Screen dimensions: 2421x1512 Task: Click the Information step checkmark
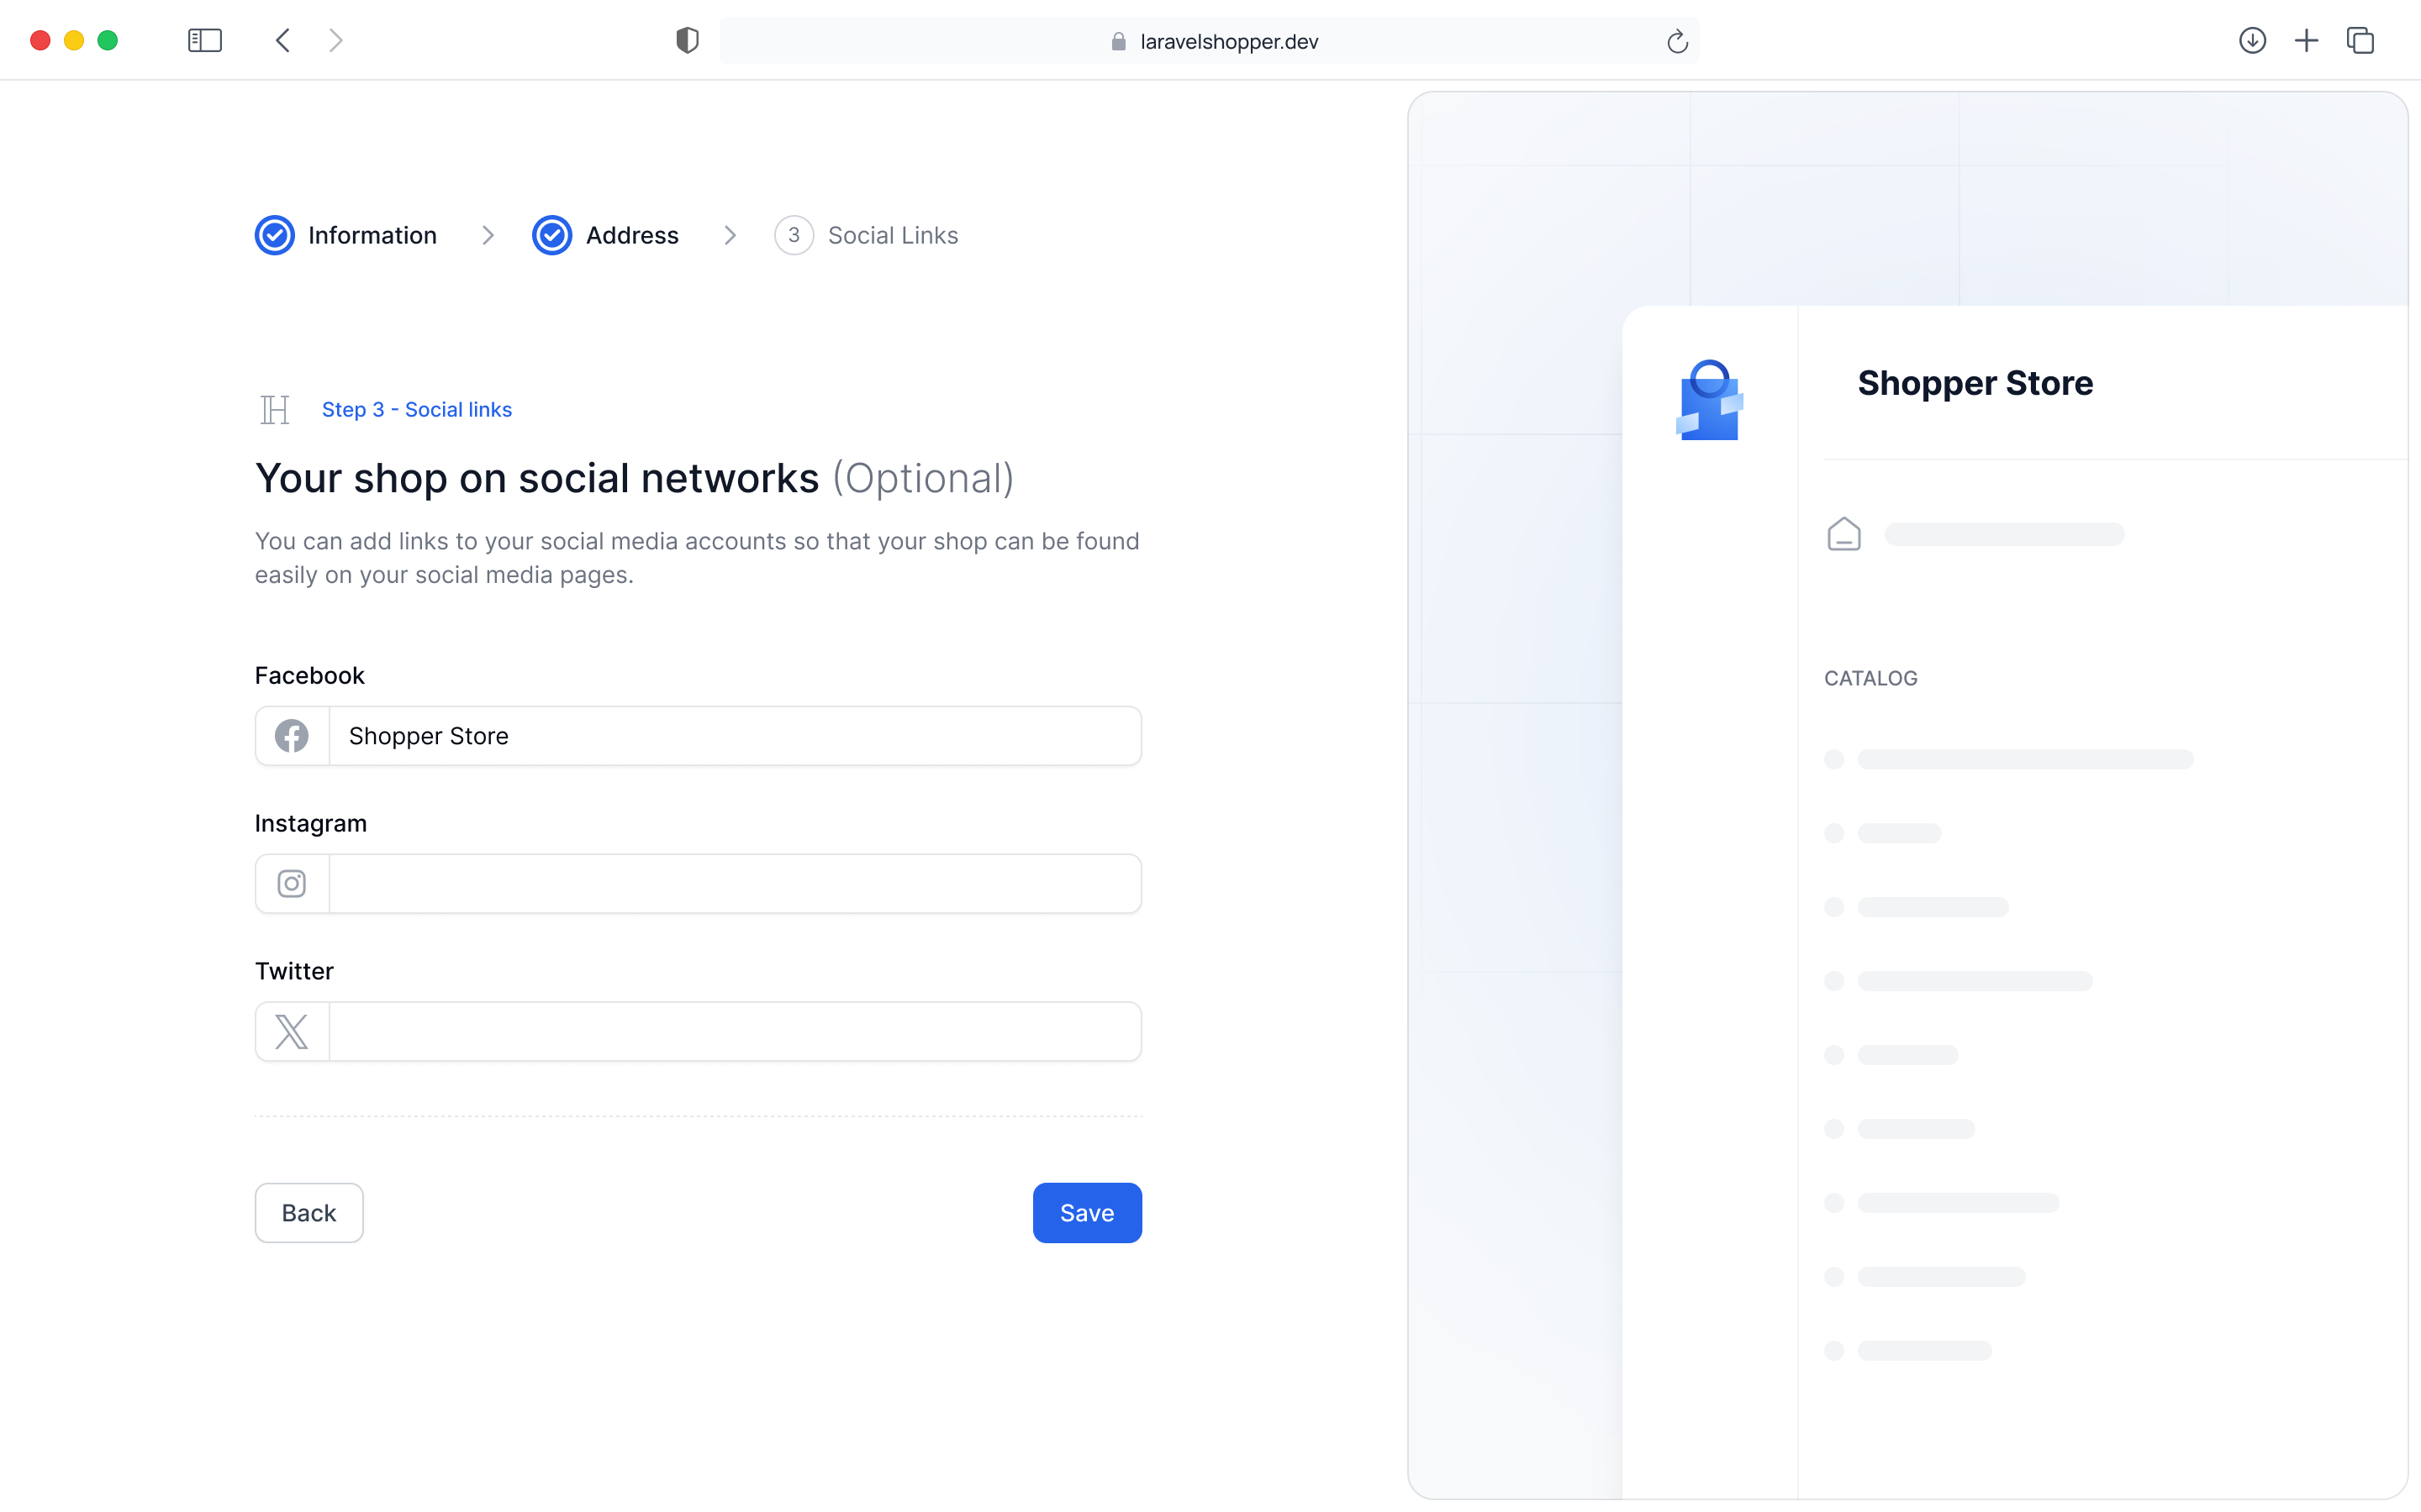tap(274, 235)
